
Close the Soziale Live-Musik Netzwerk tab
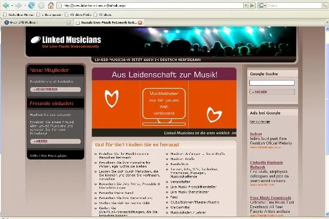(x=140, y=23)
